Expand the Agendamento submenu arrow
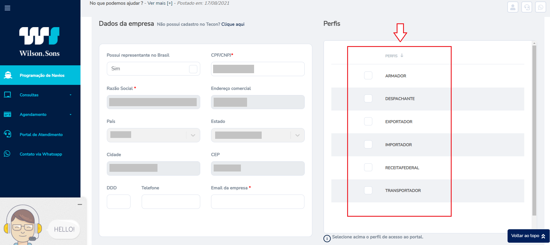This screenshot has height=245, width=550. pos(71,115)
